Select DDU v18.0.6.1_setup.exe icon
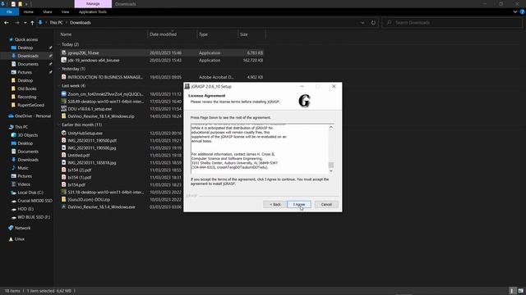 [x=64, y=109]
